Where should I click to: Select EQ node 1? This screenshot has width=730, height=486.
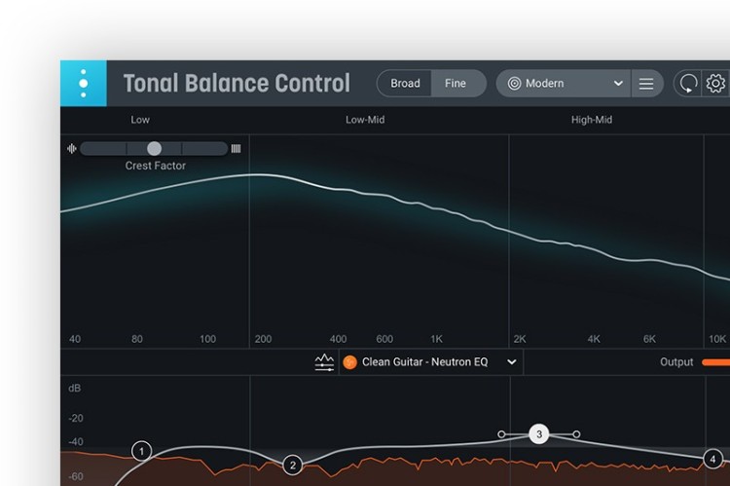(141, 451)
